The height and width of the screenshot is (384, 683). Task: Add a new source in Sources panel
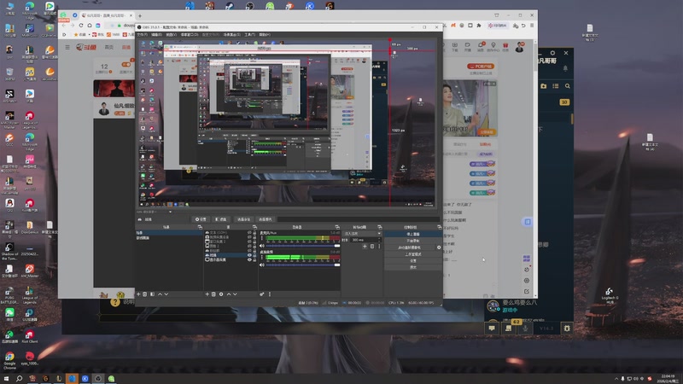(x=207, y=294)
